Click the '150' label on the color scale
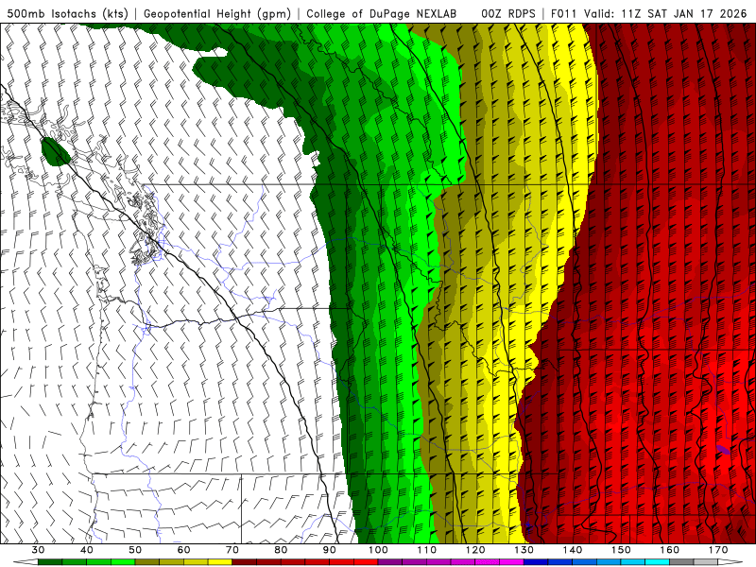The image size is (756, 567). coord(622,550)
